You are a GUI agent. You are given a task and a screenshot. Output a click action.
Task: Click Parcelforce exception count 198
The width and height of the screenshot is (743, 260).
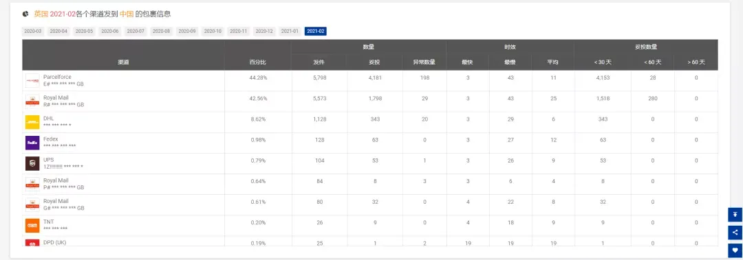point(424,78)
